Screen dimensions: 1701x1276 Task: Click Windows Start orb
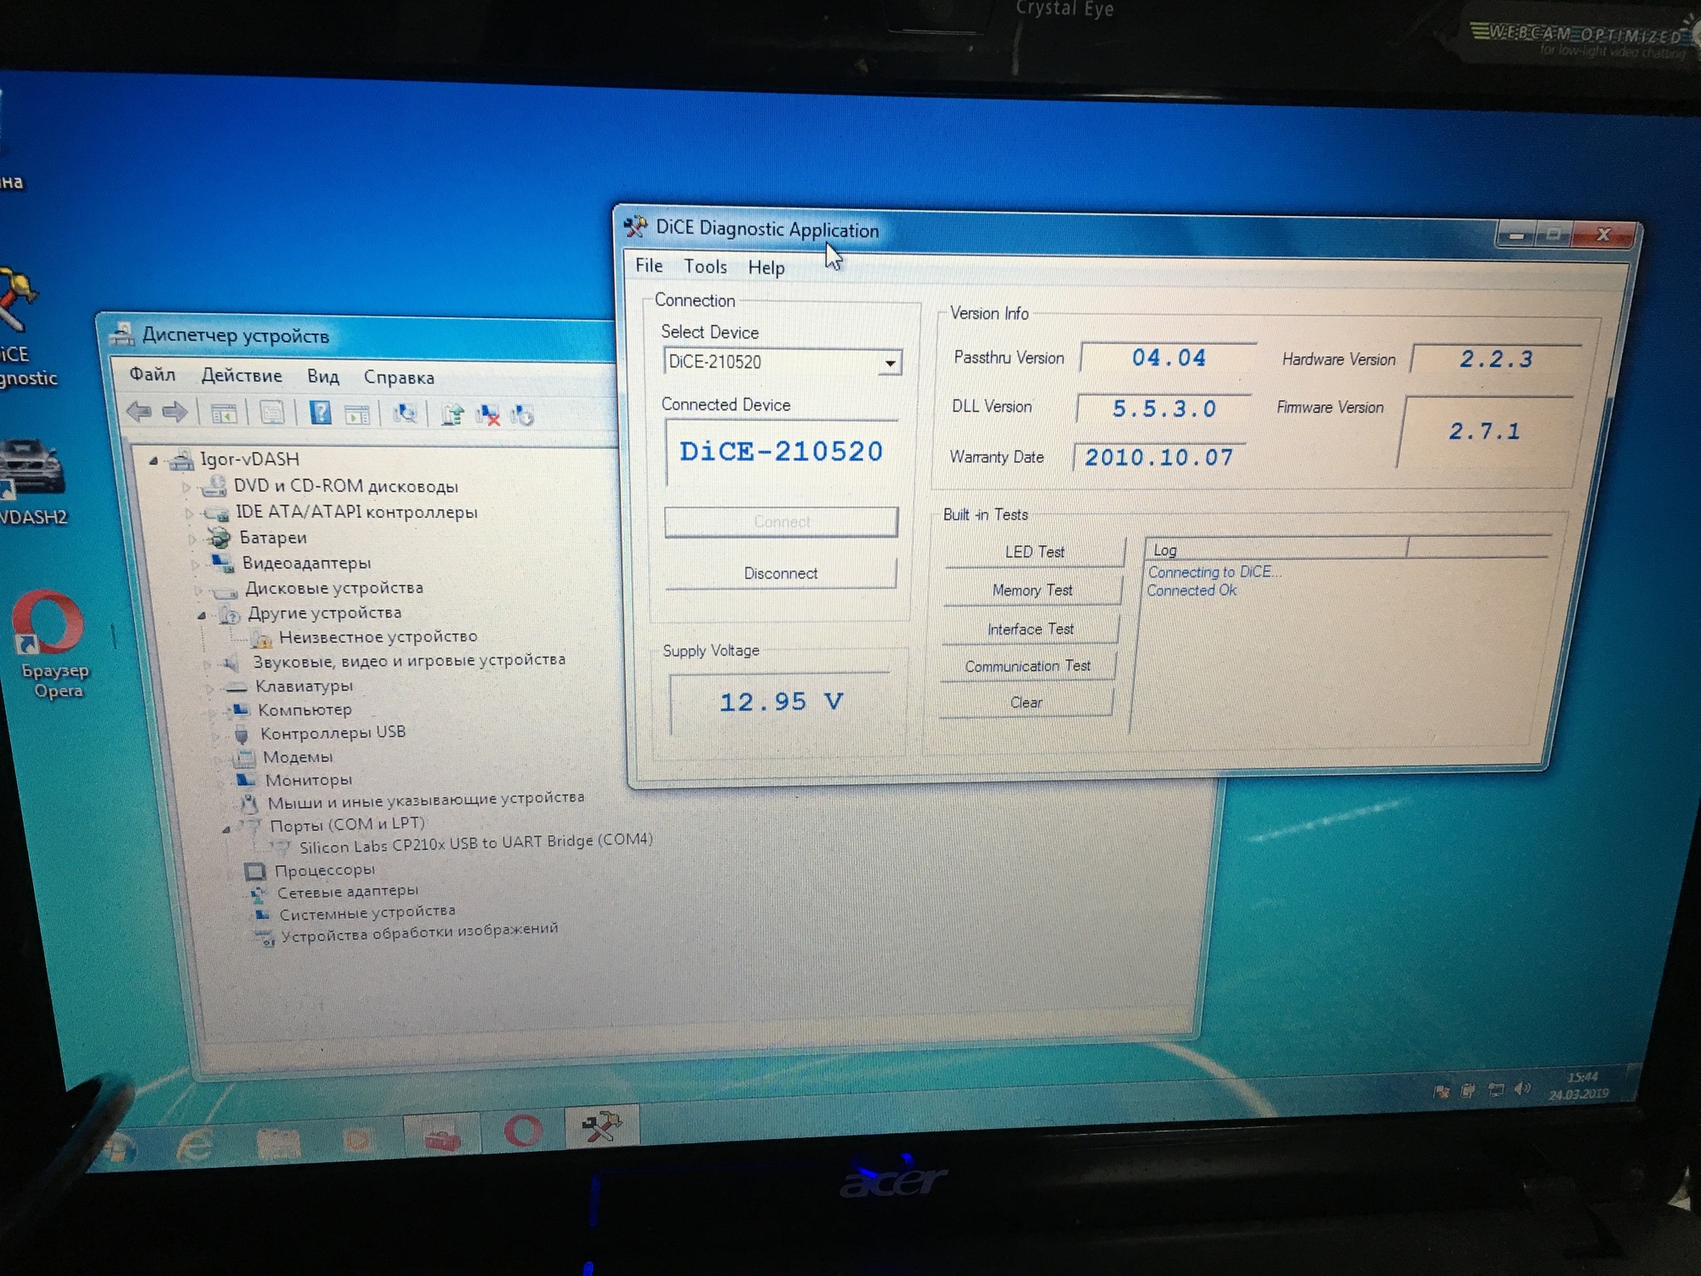(x=117, y=1150)
